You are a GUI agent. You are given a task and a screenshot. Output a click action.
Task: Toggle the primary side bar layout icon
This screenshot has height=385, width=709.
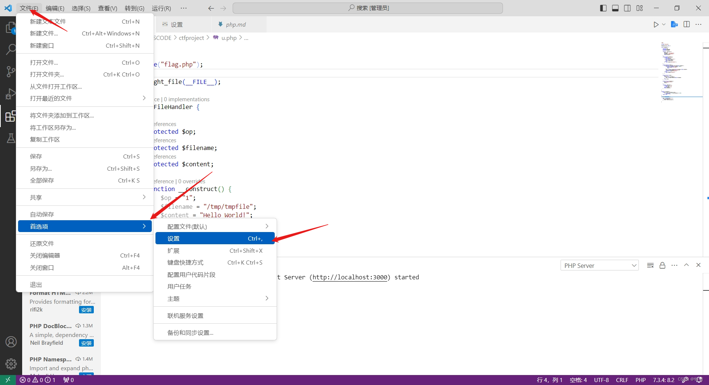click(x=603, y=8)
